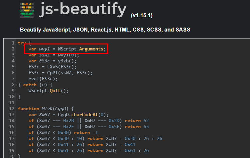Click line number 12 in the gutter
Image resolution: width=250 pixels, height=158 pixels.
[12, 109]
